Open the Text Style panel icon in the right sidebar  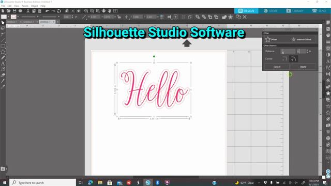coord(328,61)
